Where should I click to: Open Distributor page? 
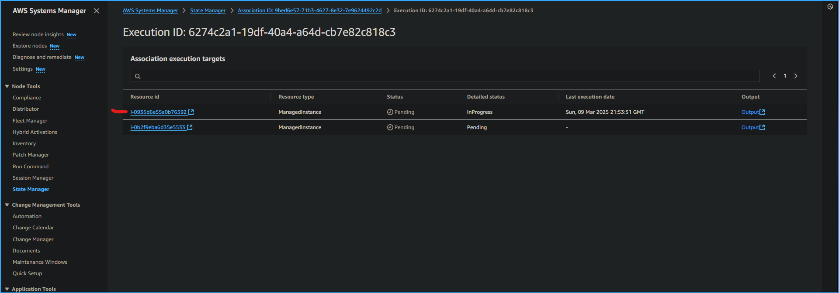26,109
